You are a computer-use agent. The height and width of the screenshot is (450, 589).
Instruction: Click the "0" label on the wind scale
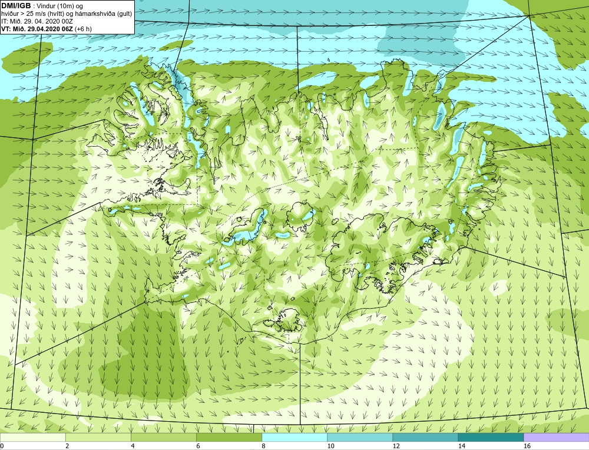pos(2,446)
